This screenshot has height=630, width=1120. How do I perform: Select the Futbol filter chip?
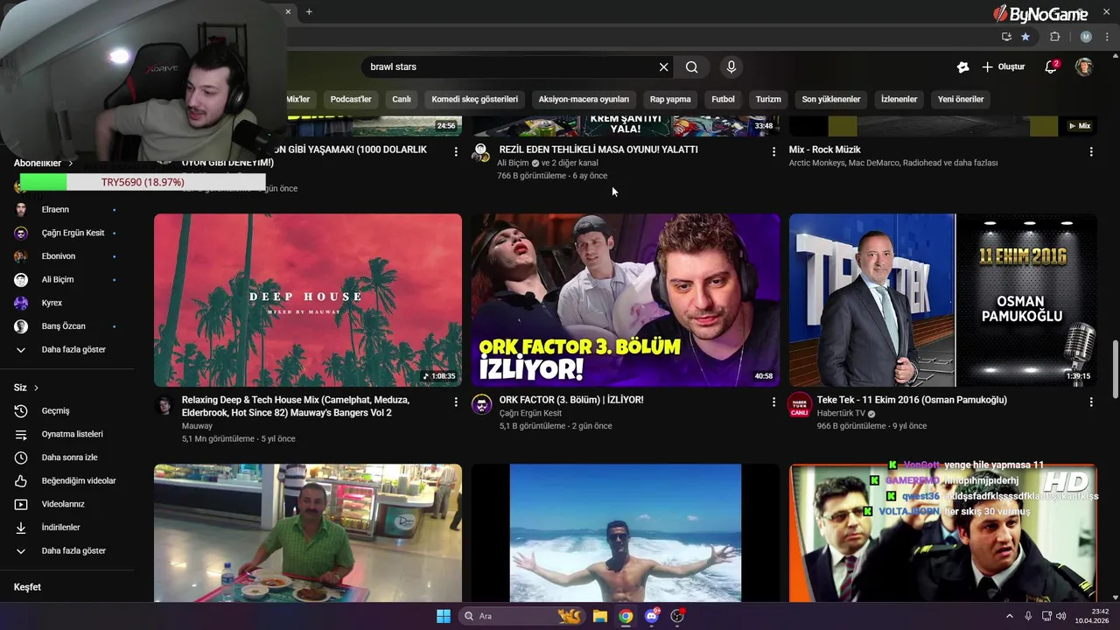[724, 99]
